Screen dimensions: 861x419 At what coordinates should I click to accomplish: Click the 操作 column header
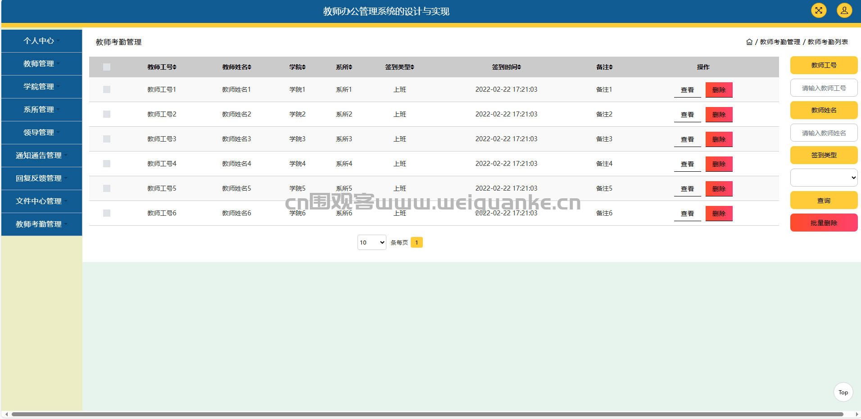(703, 67)
